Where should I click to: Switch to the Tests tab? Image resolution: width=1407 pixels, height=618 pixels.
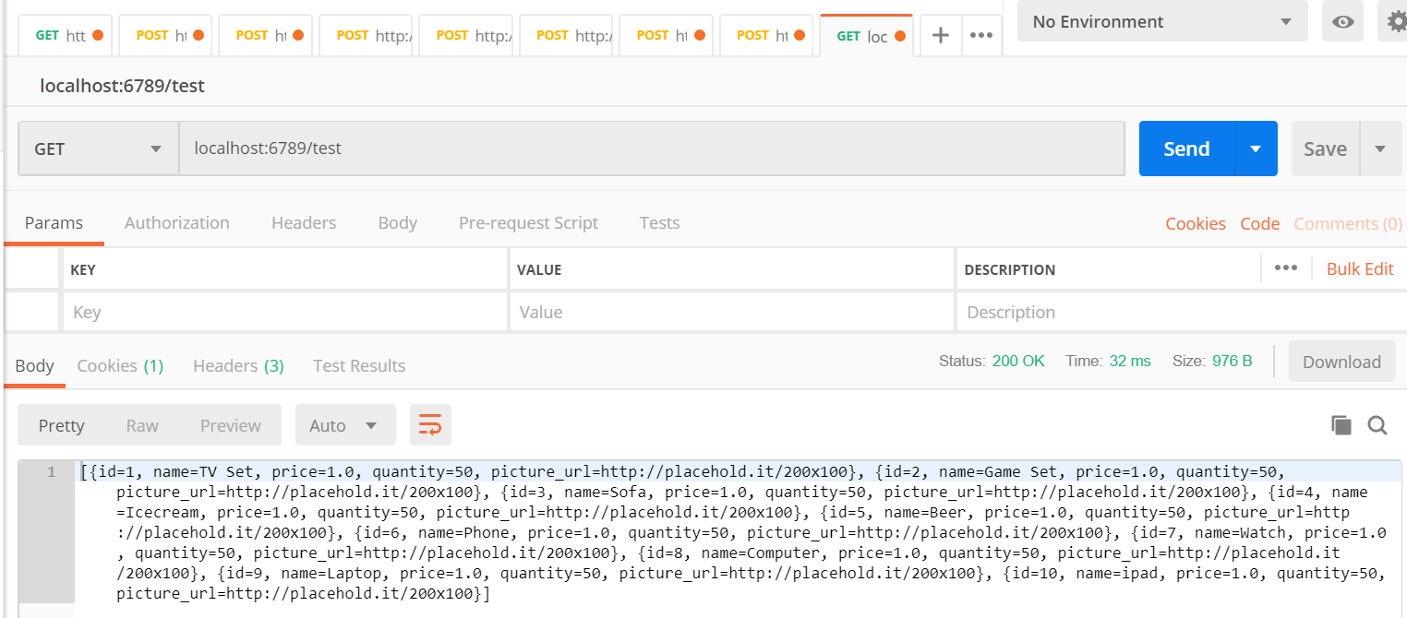click(659, 222)
